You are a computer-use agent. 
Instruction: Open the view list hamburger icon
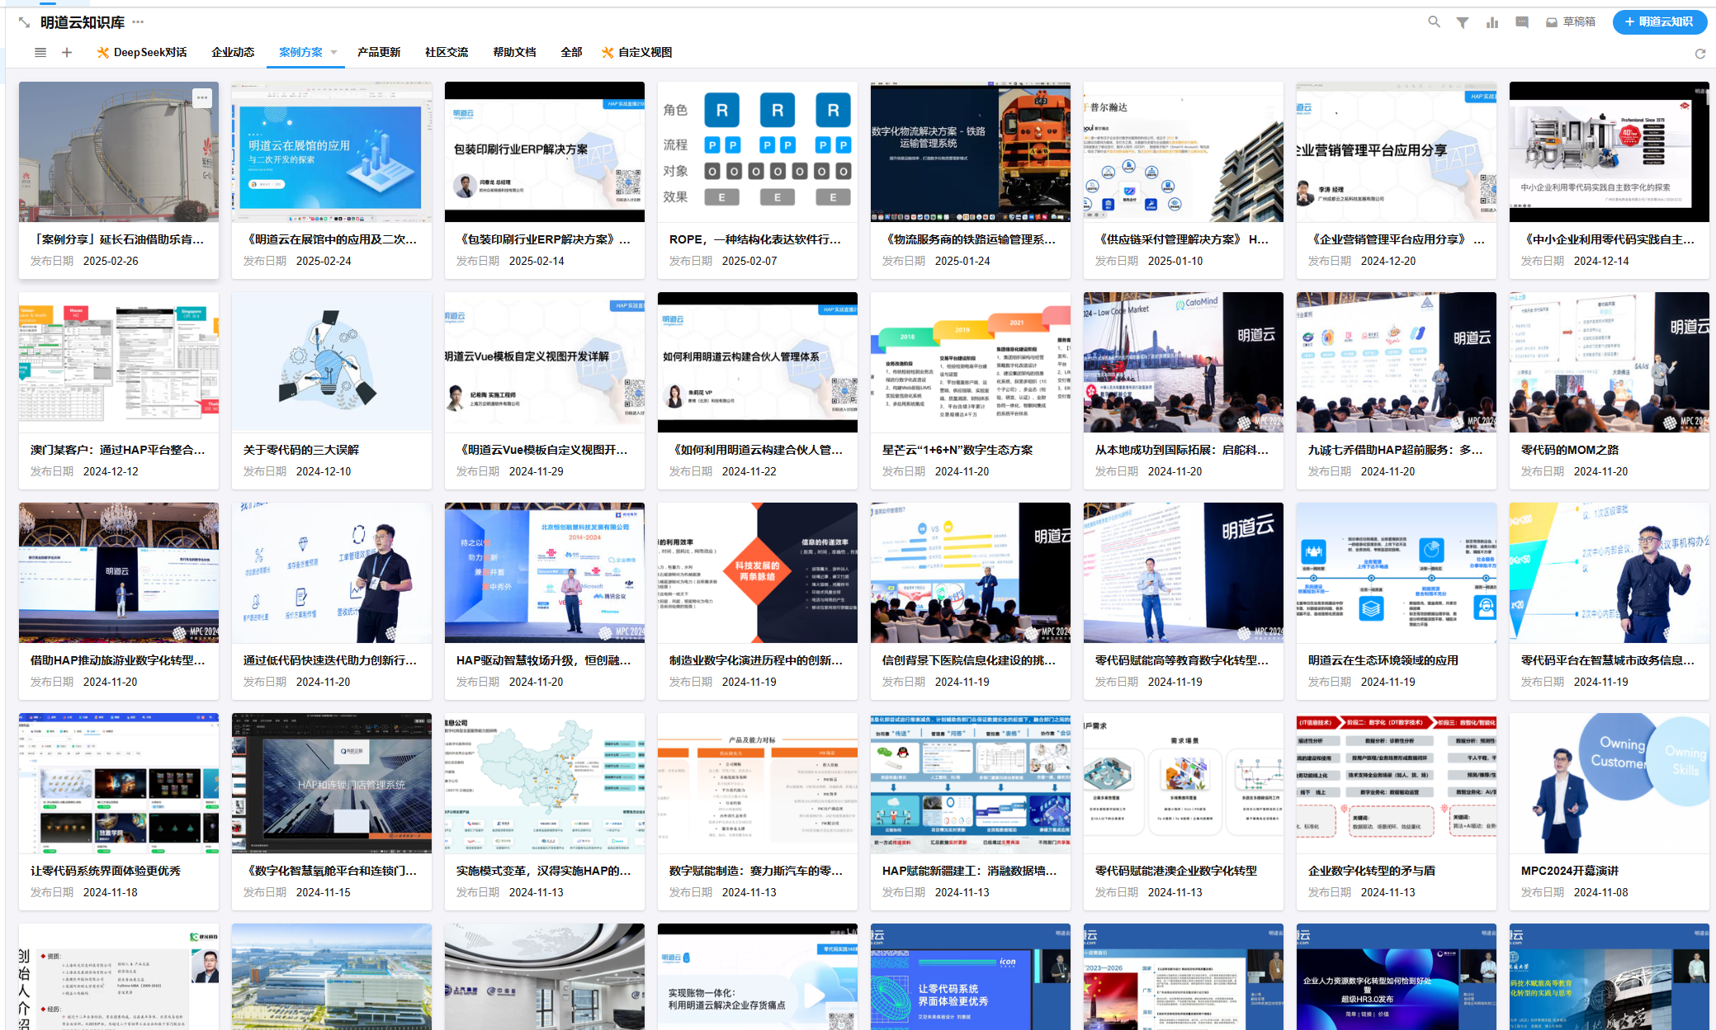click(40, 52)
